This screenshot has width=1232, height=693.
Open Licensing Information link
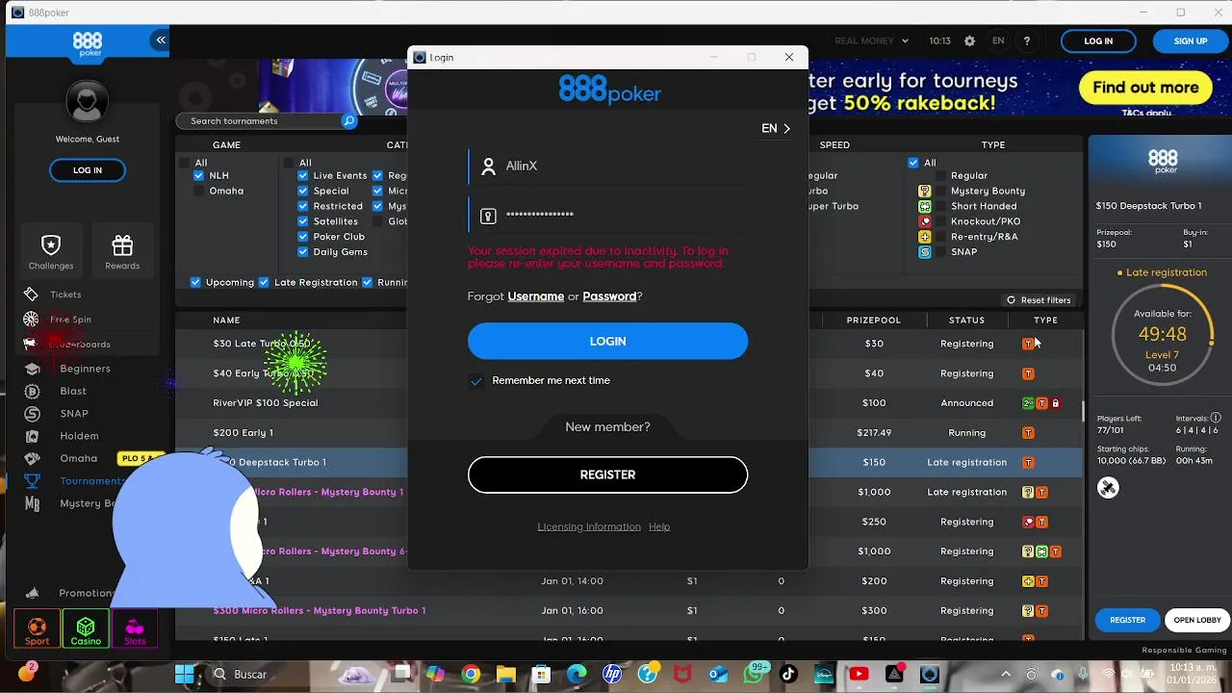pyautogui.click(x=589, y=526)
